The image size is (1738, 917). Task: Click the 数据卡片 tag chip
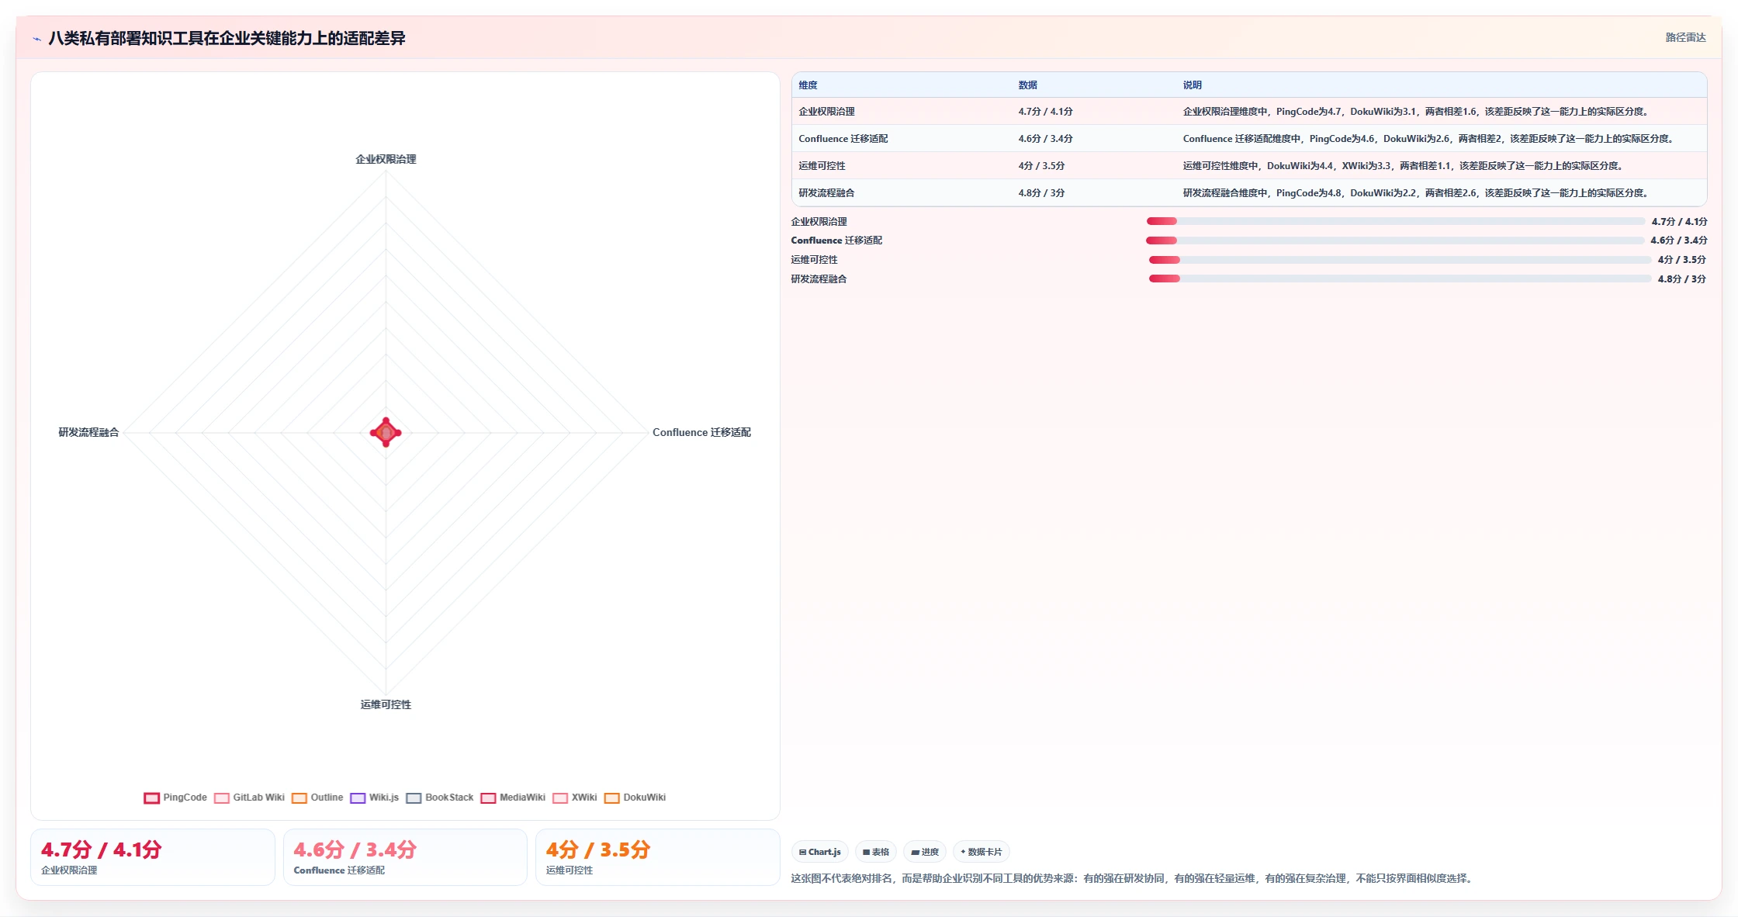[982, 852]
